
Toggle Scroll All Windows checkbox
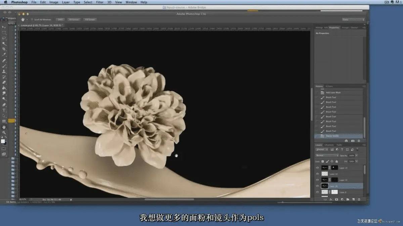pyautogui.click(x=32, y=19)
